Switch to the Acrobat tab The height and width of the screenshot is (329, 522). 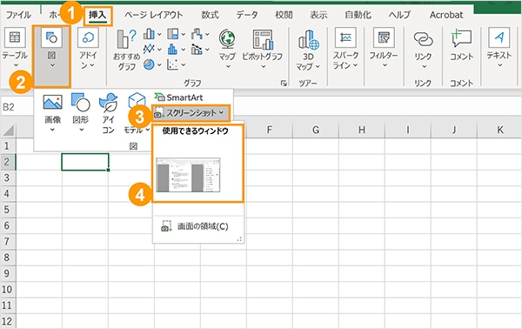point(446,15)
